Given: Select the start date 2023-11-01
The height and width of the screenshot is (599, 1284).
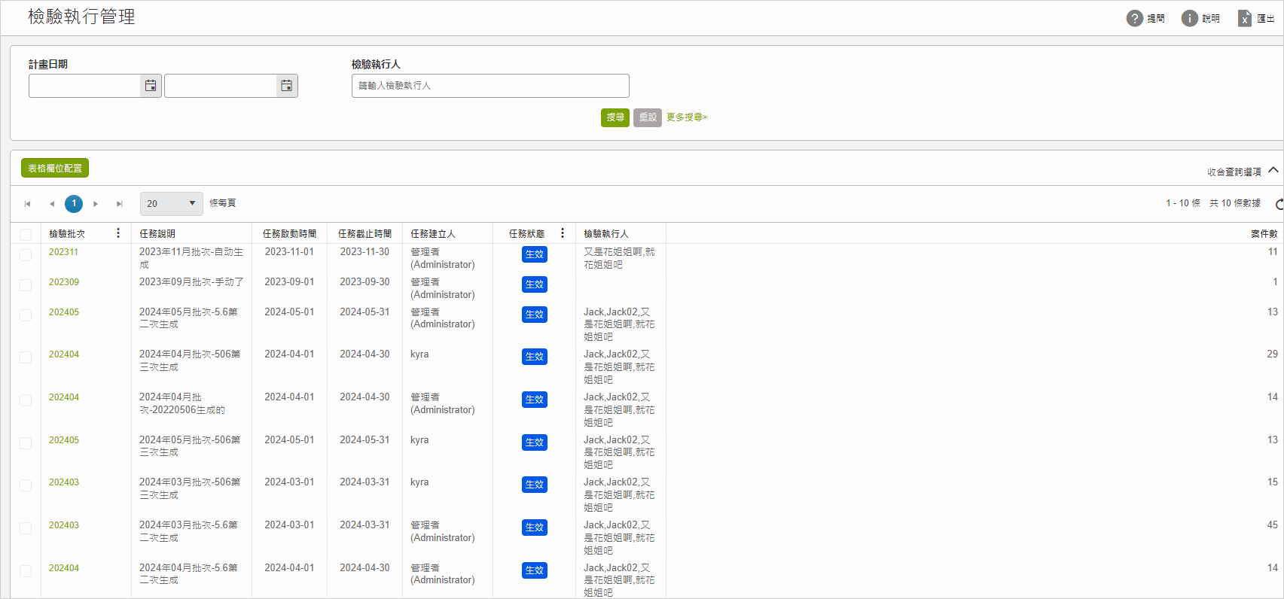Looking at the screenshot, I should coord(289,252).
